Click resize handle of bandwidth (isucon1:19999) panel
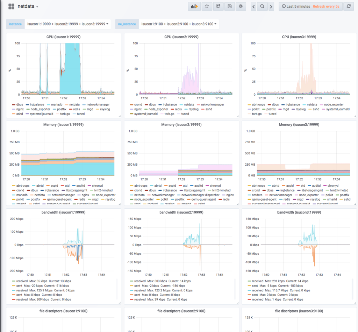Image resolution: width=358 pixels, height=332 pixels. tap(120, 303)
